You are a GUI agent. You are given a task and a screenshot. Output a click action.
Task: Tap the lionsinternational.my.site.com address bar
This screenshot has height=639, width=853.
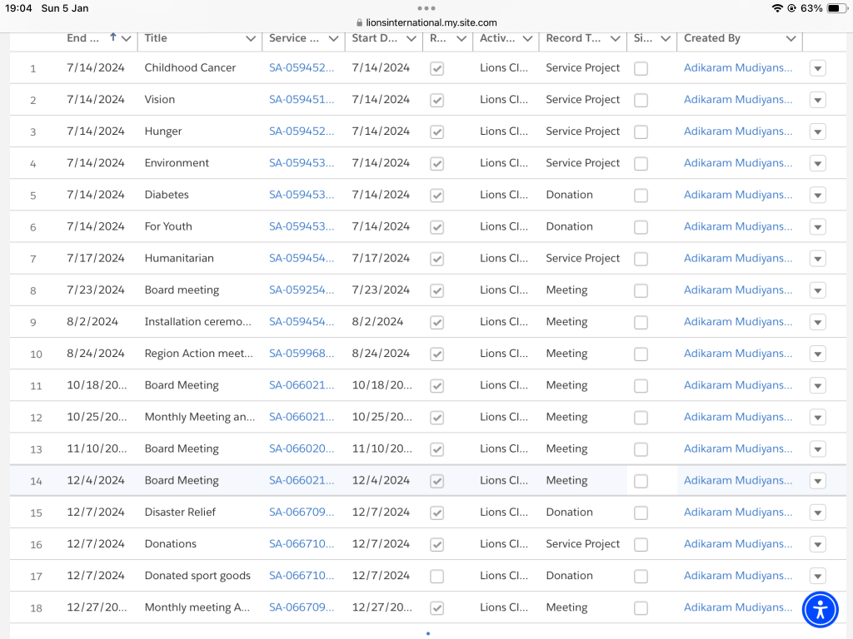[426, 22]
